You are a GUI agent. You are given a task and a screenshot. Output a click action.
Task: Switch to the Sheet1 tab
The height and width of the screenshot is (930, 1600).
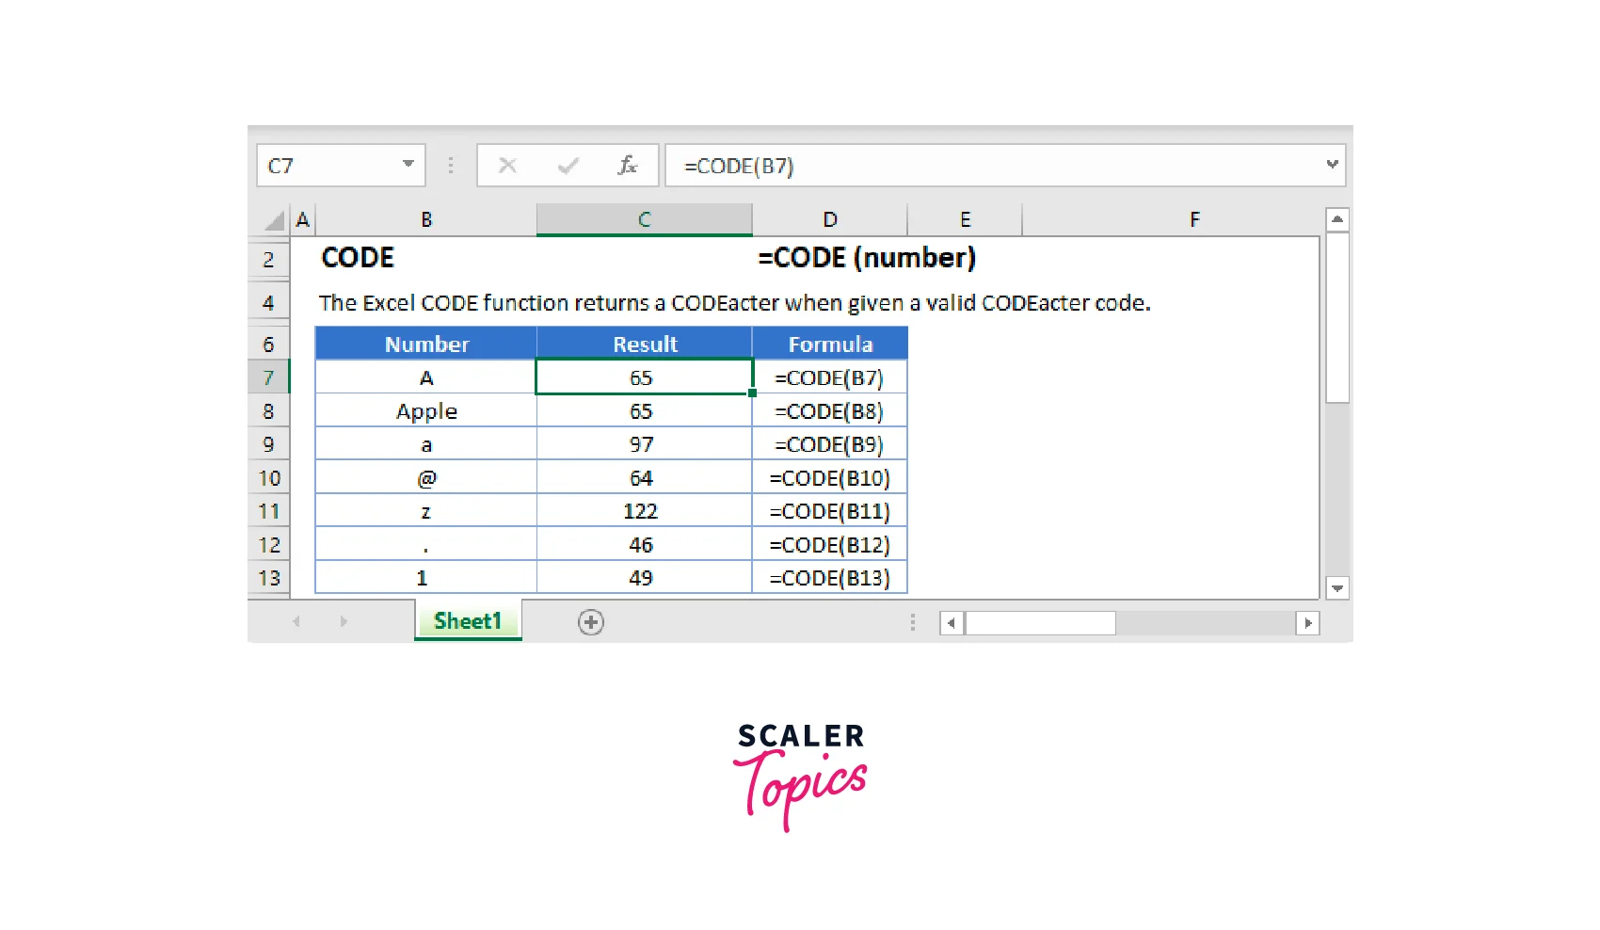468,621
